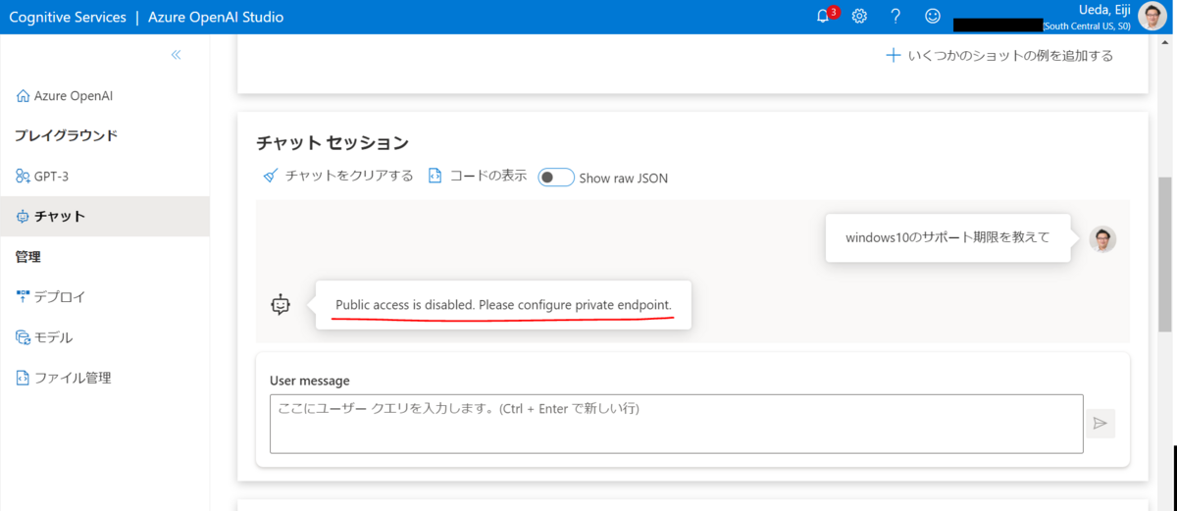1177x511 pixels.
Task: Click the home icon beside Azure OpenAI
Action: 23,95
